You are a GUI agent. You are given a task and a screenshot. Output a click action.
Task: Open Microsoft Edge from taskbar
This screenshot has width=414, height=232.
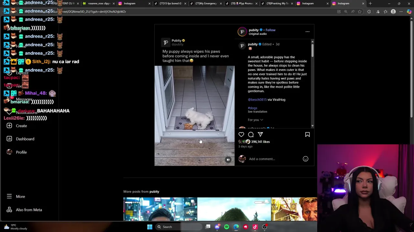coord(236,227)
